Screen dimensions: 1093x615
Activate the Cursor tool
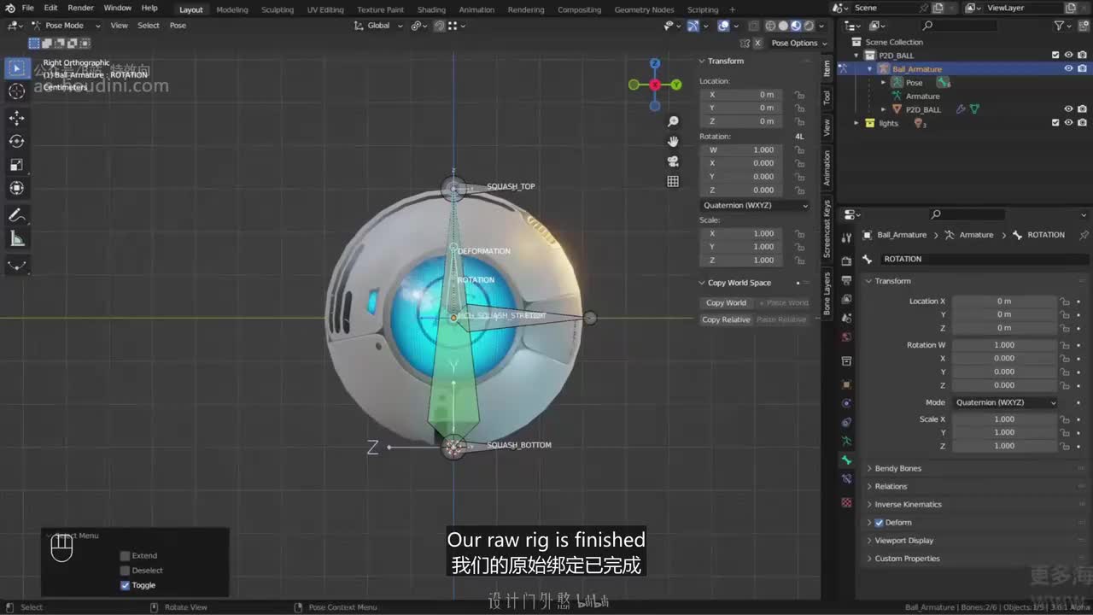coord(16,91)
